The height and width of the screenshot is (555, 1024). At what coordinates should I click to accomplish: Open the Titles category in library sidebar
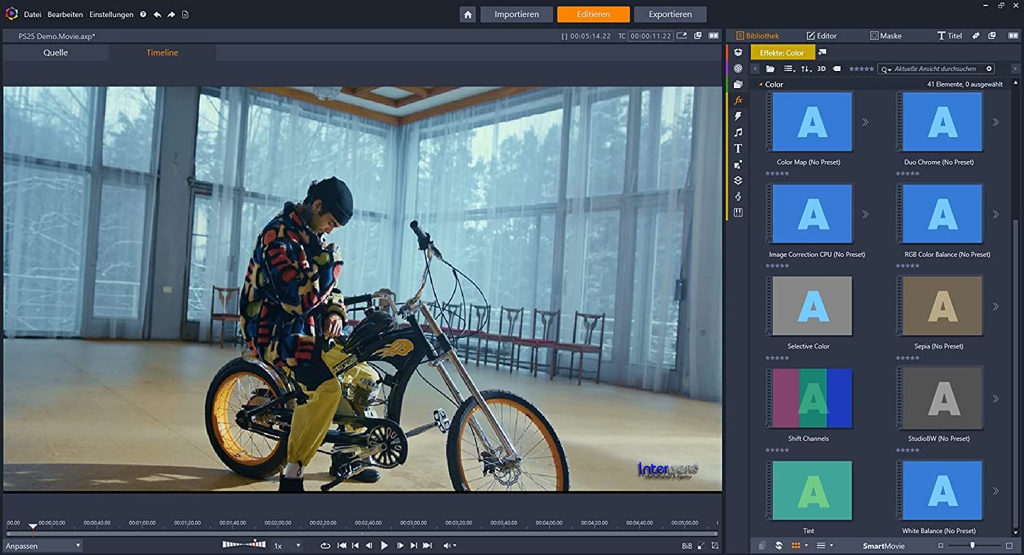point(738,149)
